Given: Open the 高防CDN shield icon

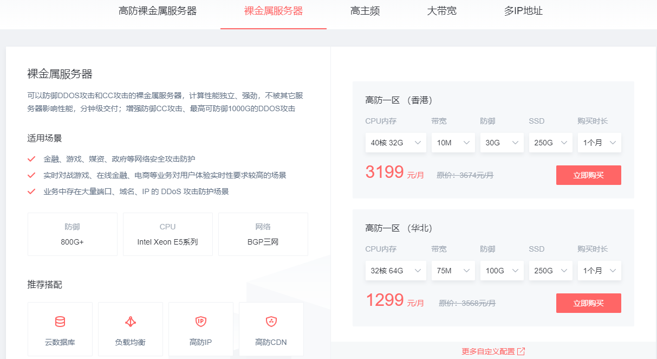Looking at the screenshot, I should pos(271,322).
